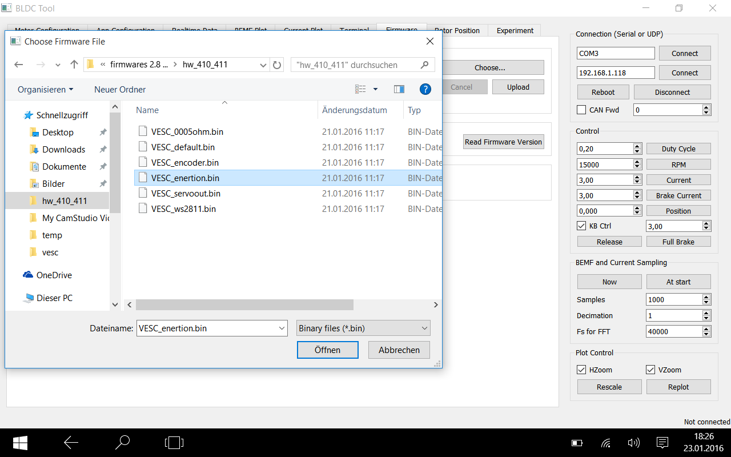Enable CAN Fwd checkbox

click(581, 110)
